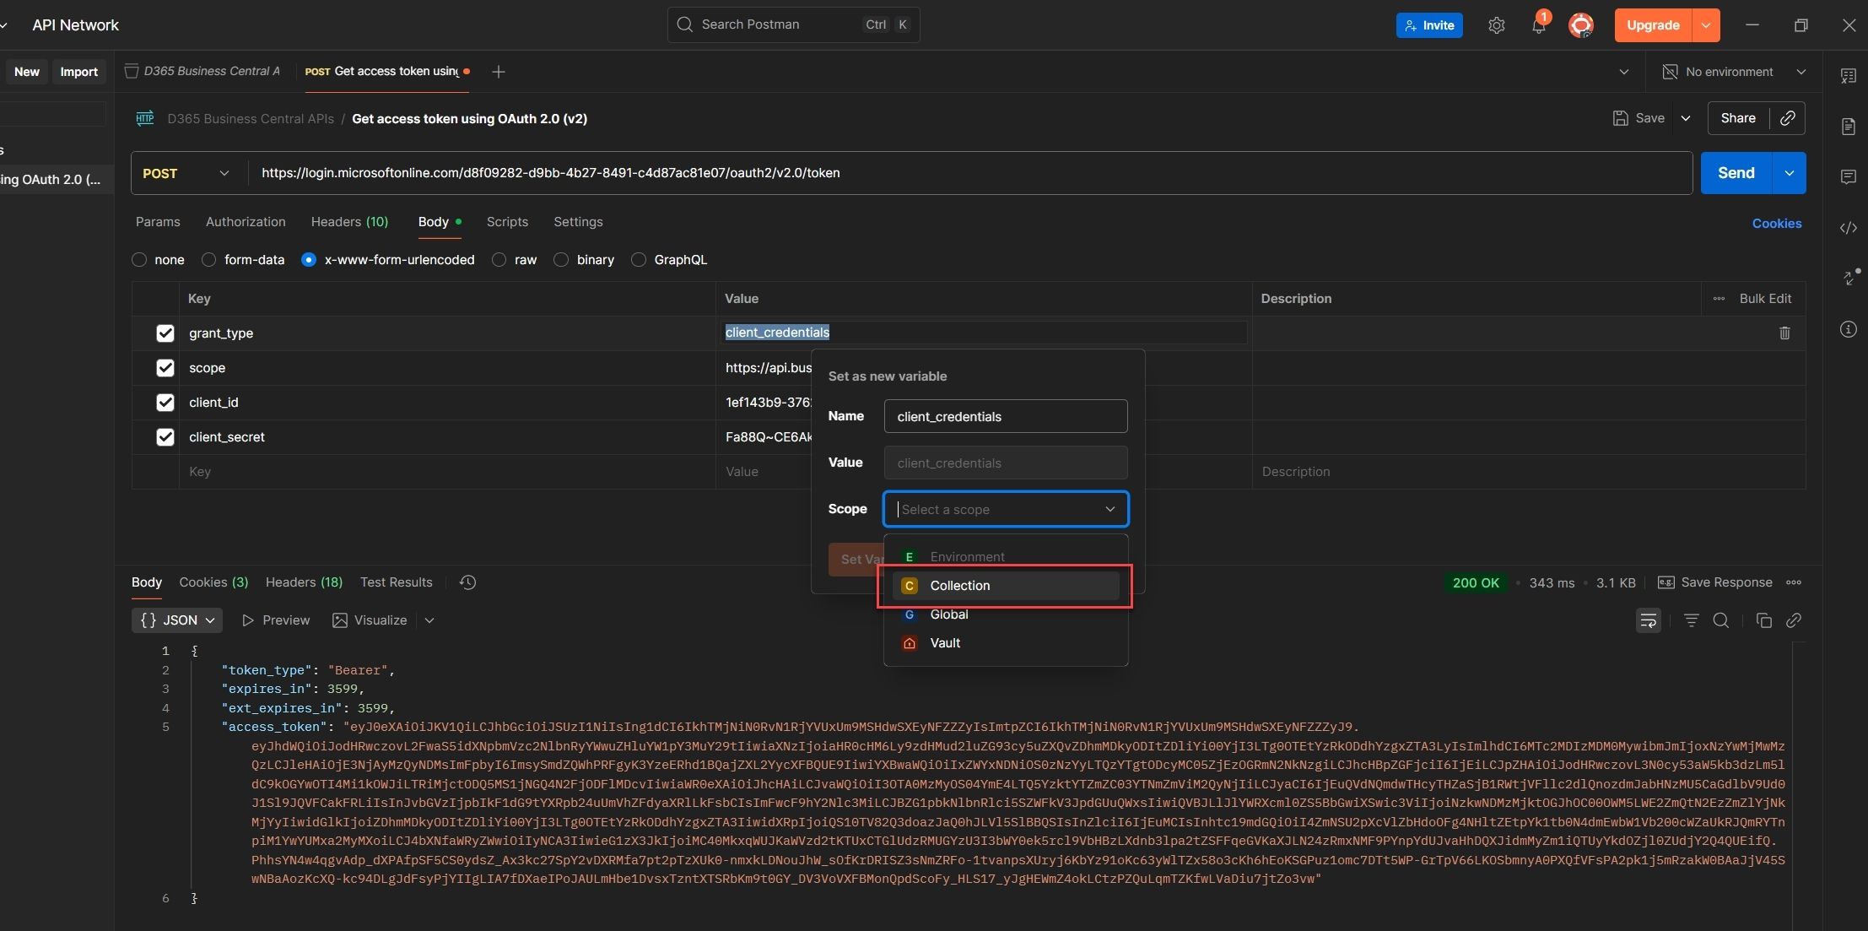Open the Test Results tab

pyautogui.click(x=396, y=582)
